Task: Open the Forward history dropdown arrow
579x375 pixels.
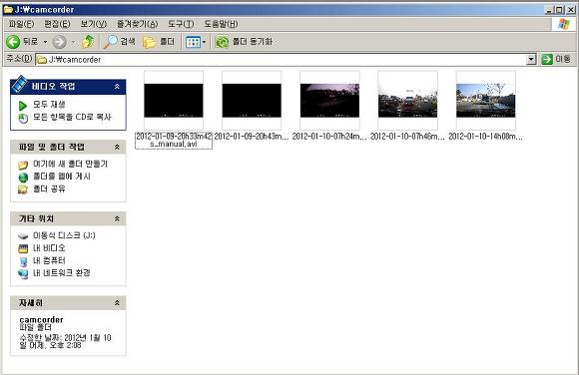Action: click(x=73, y=42)
